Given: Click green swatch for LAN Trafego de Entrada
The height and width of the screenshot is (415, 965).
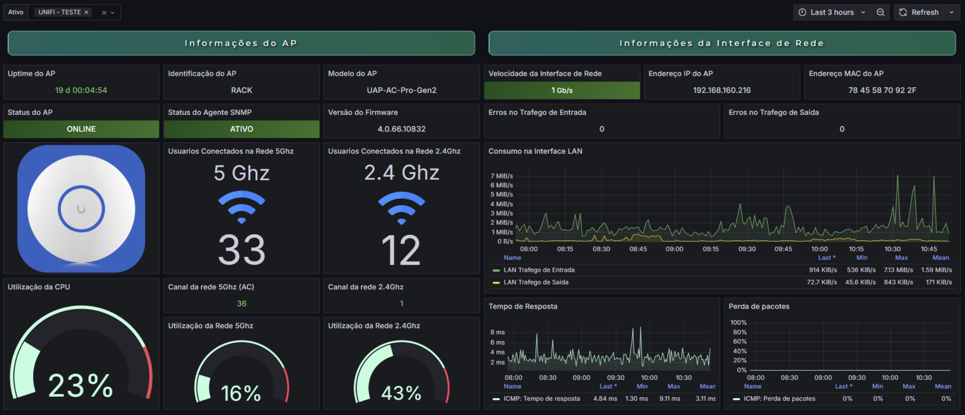Looking at the screenshot, I should pyautogui.click(x=496, y=271).
